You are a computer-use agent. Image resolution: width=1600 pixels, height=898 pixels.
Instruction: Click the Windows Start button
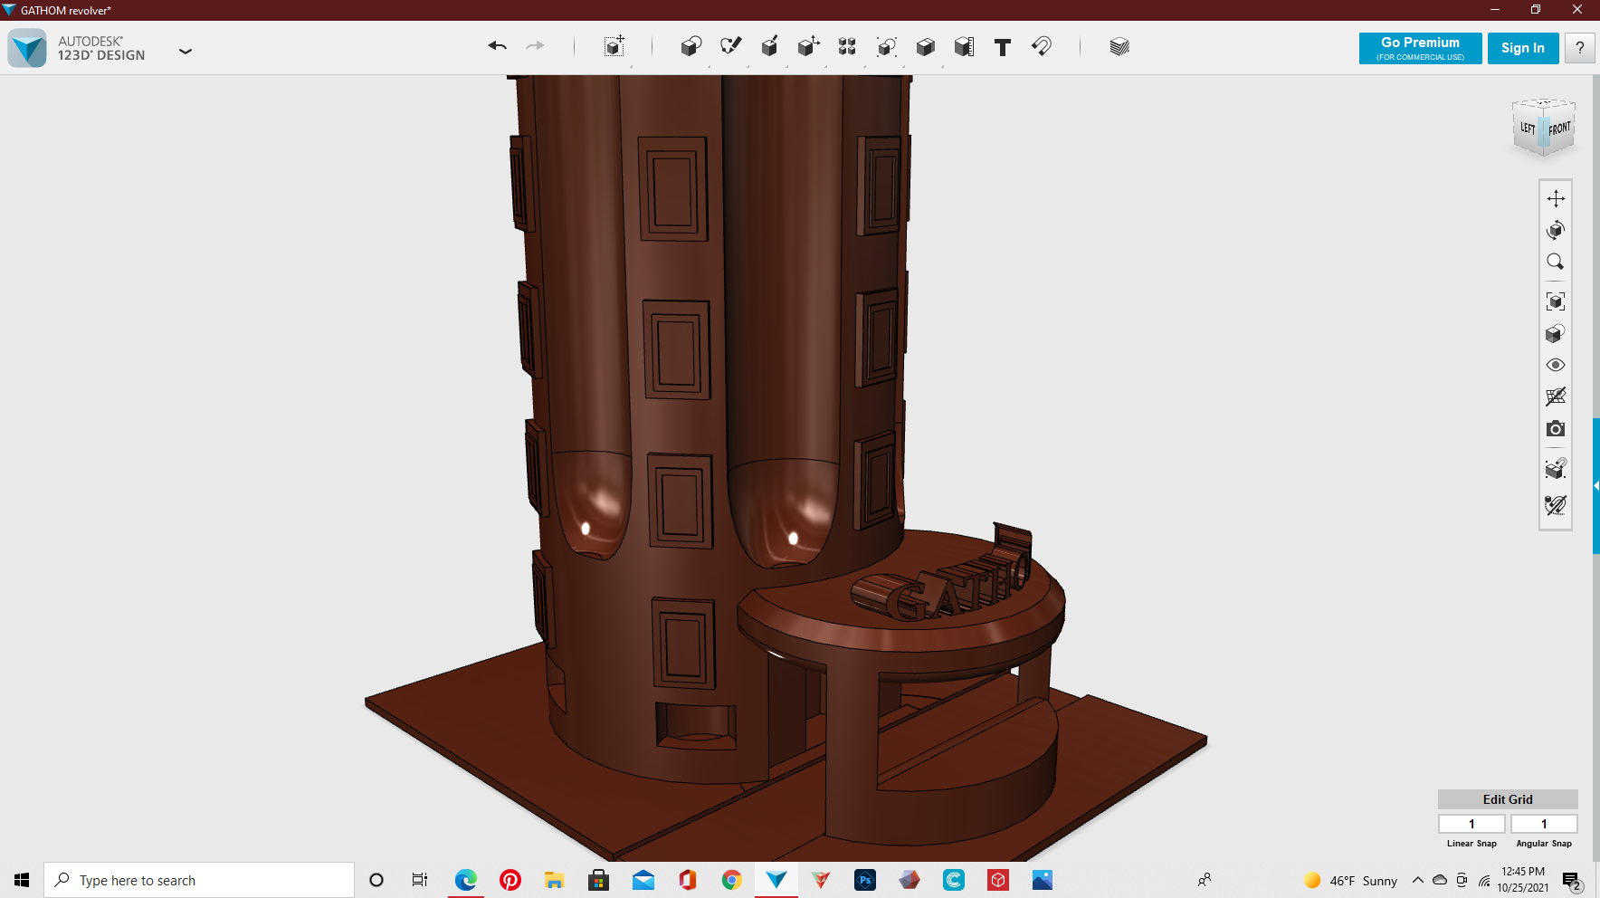point(22,880)
